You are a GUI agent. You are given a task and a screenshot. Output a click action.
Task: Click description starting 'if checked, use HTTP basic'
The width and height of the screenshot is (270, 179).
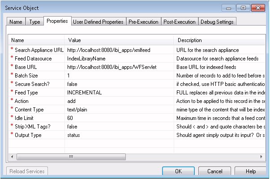click(220, 84)
